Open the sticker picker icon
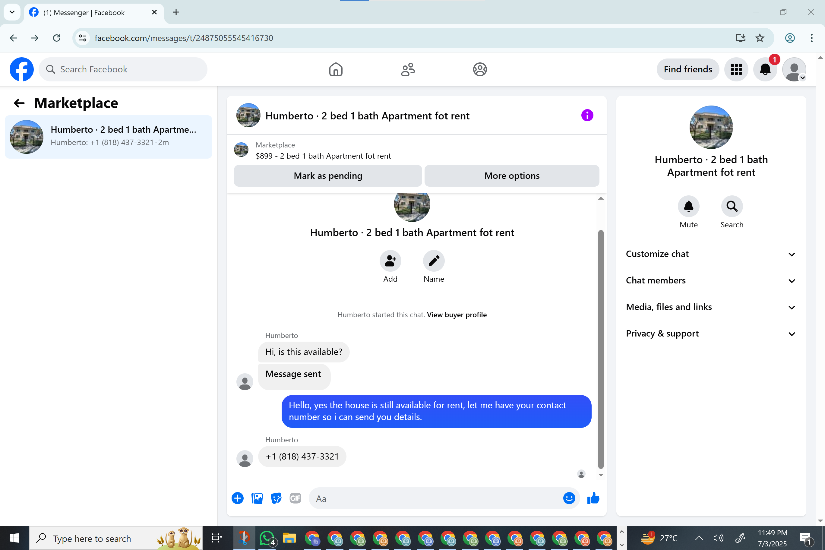This screenshot has width=825, height=550. [x=276, y=498]
